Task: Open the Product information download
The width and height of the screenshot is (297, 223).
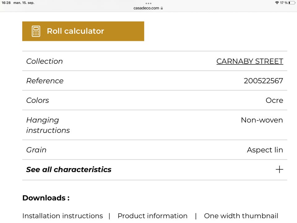Action: 153,216
